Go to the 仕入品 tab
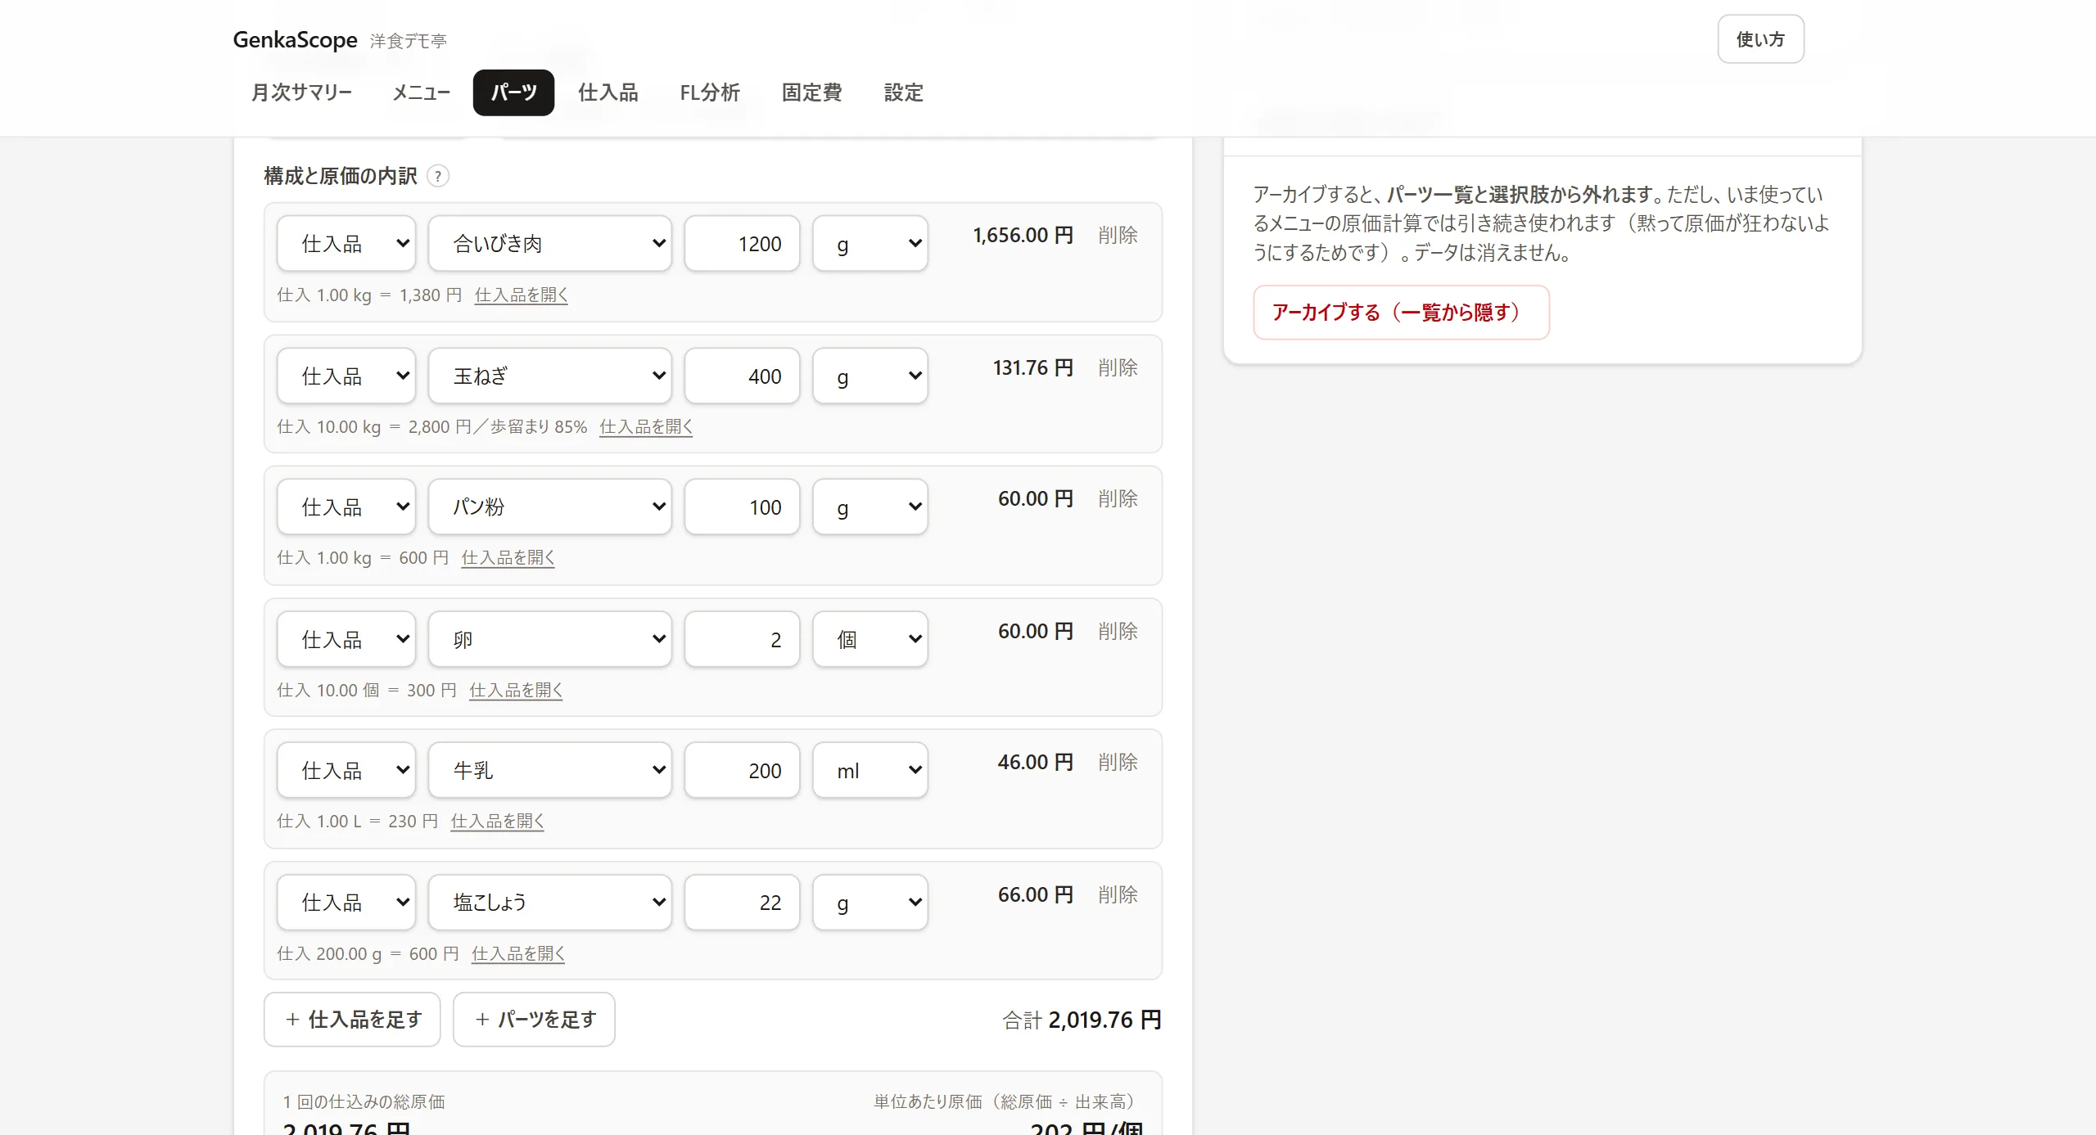 (x=608, y=92)
